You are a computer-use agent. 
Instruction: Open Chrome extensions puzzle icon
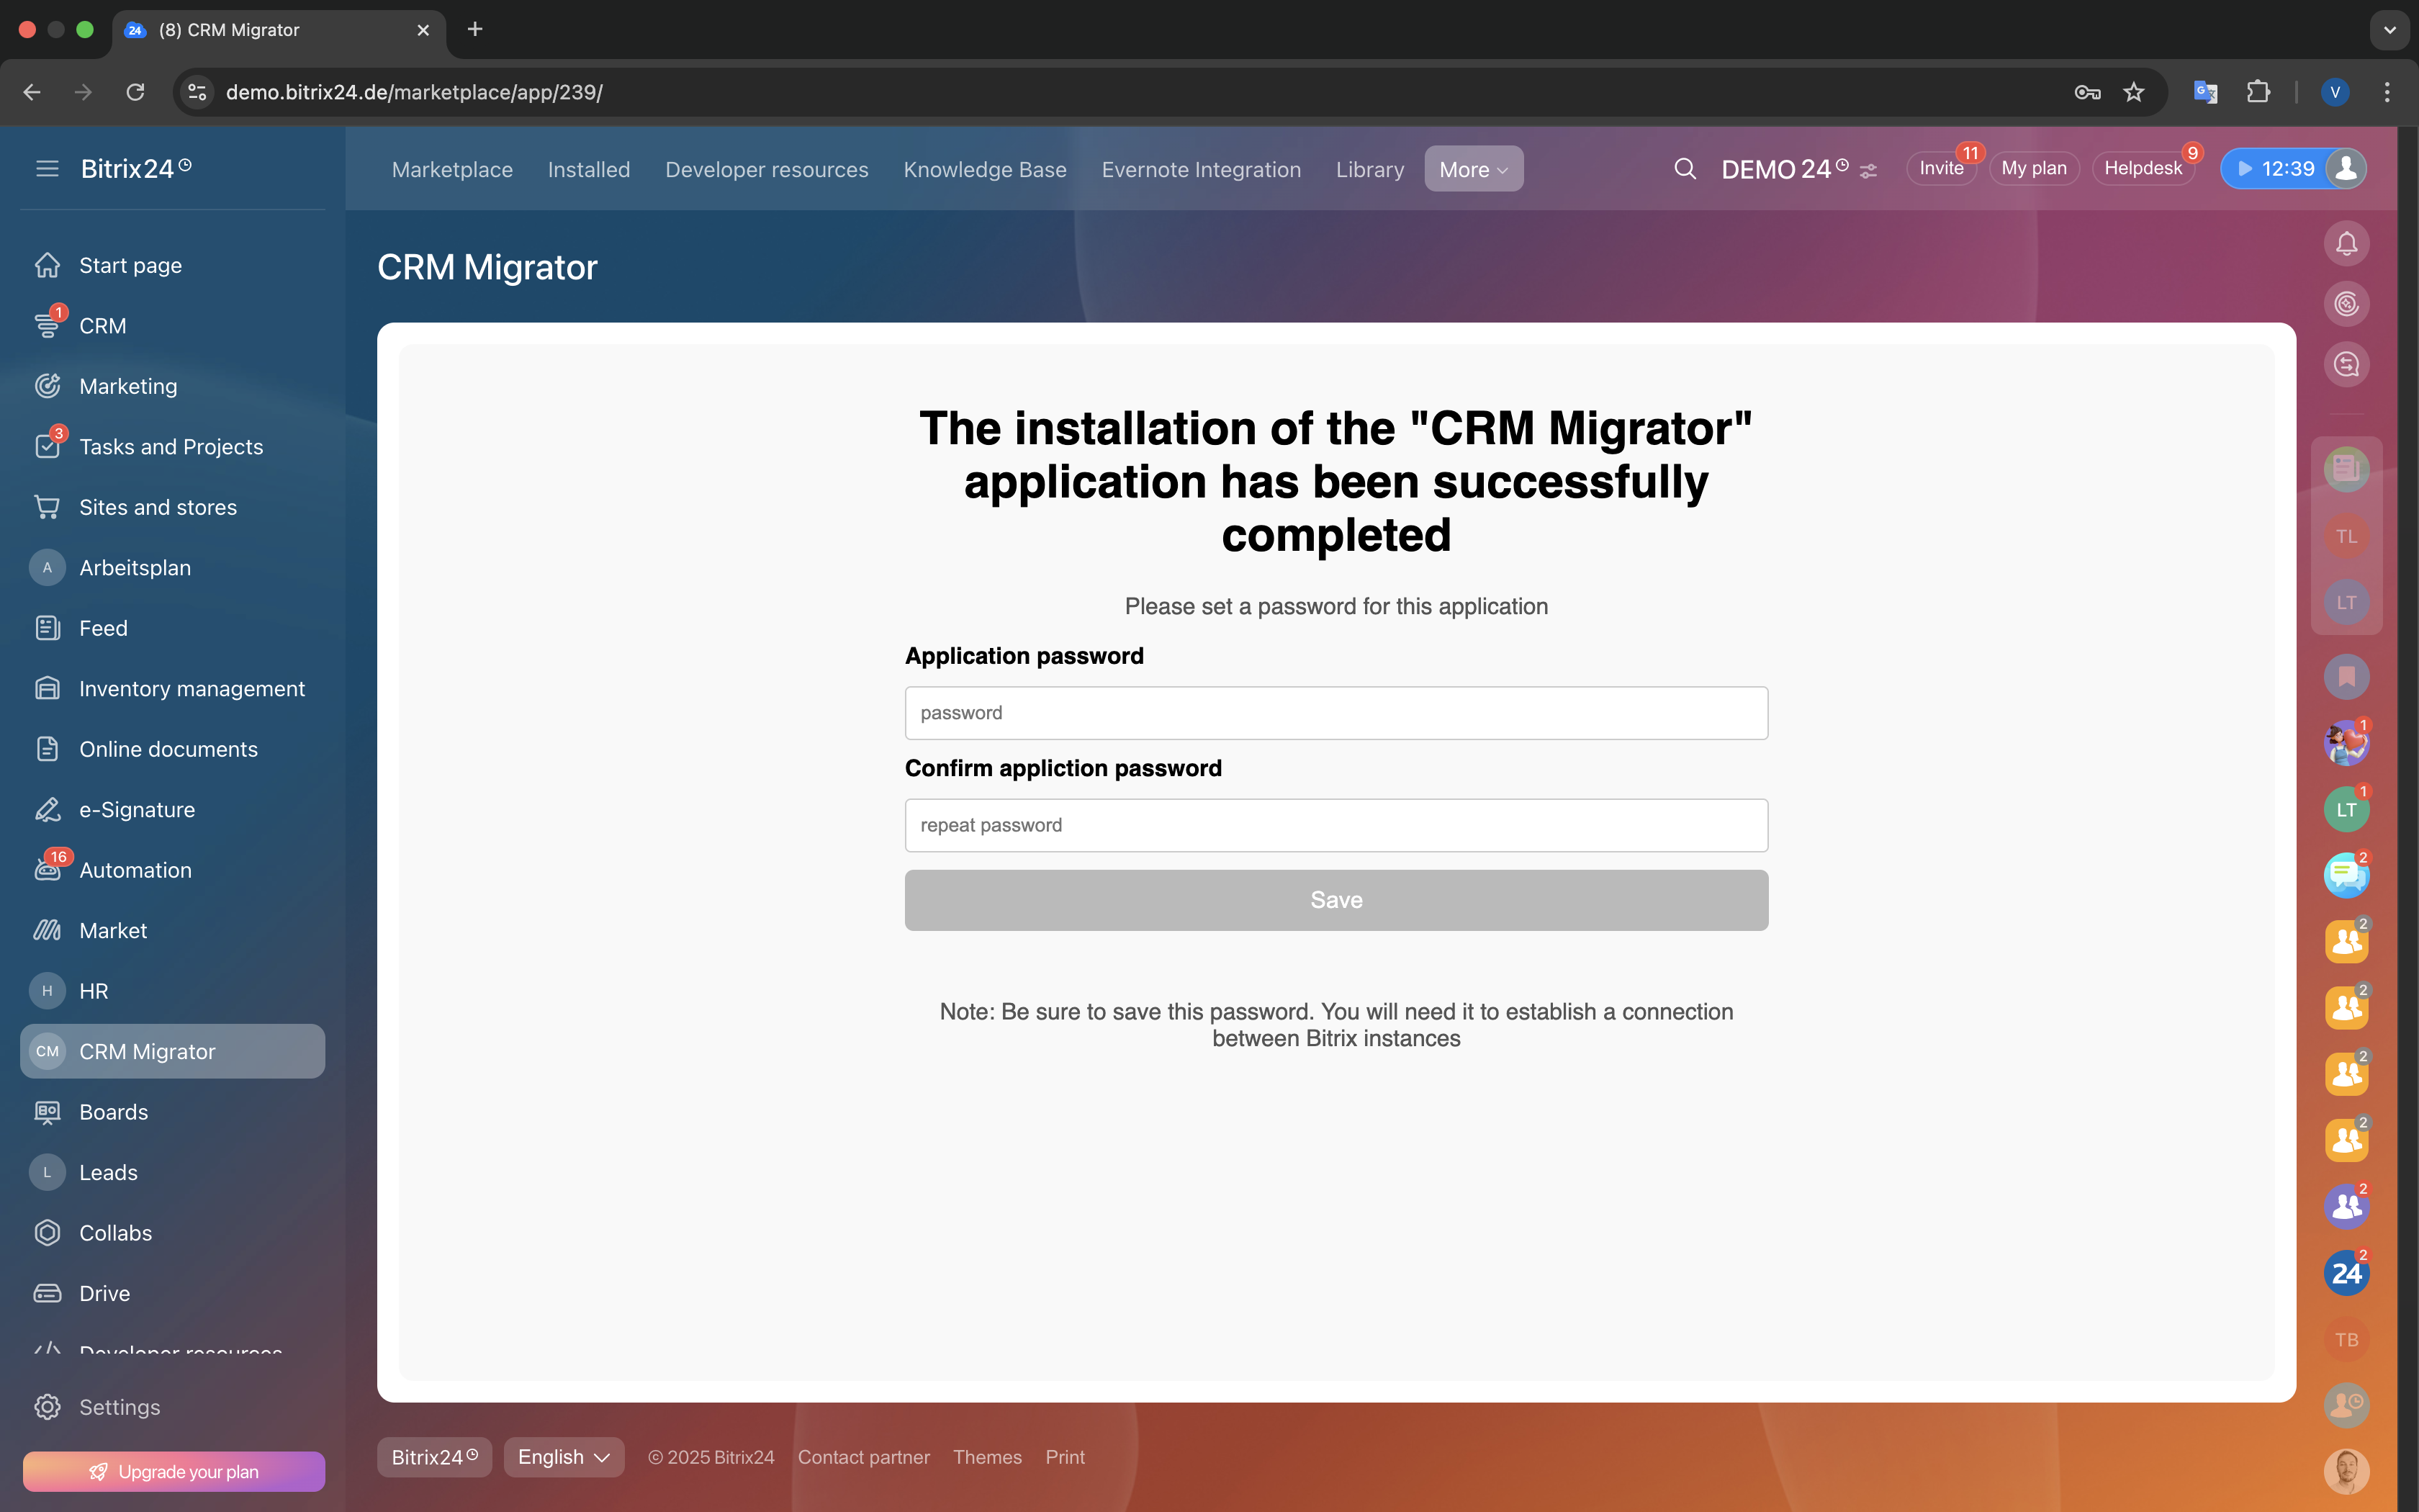tap(2257, 92)
